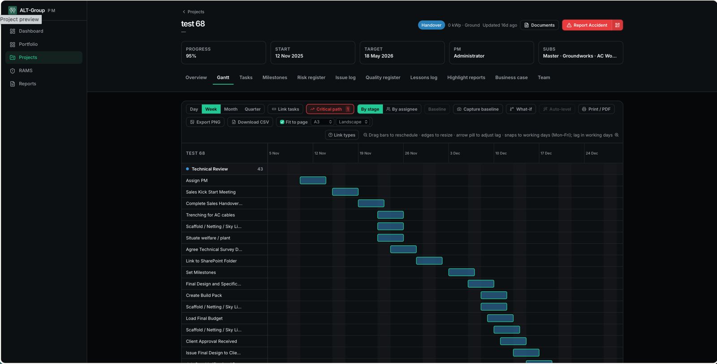Click the Handover status badge
The width and height of the screenshot is (717, 364).
(x=431, y=25)
